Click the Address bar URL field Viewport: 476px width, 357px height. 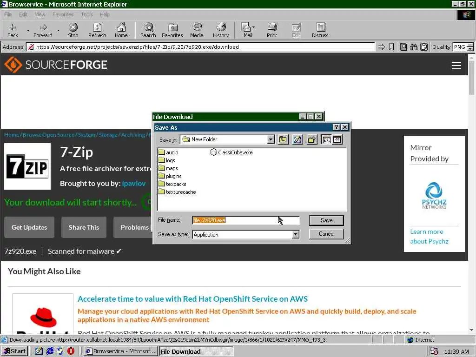click(x=200, y=47)
